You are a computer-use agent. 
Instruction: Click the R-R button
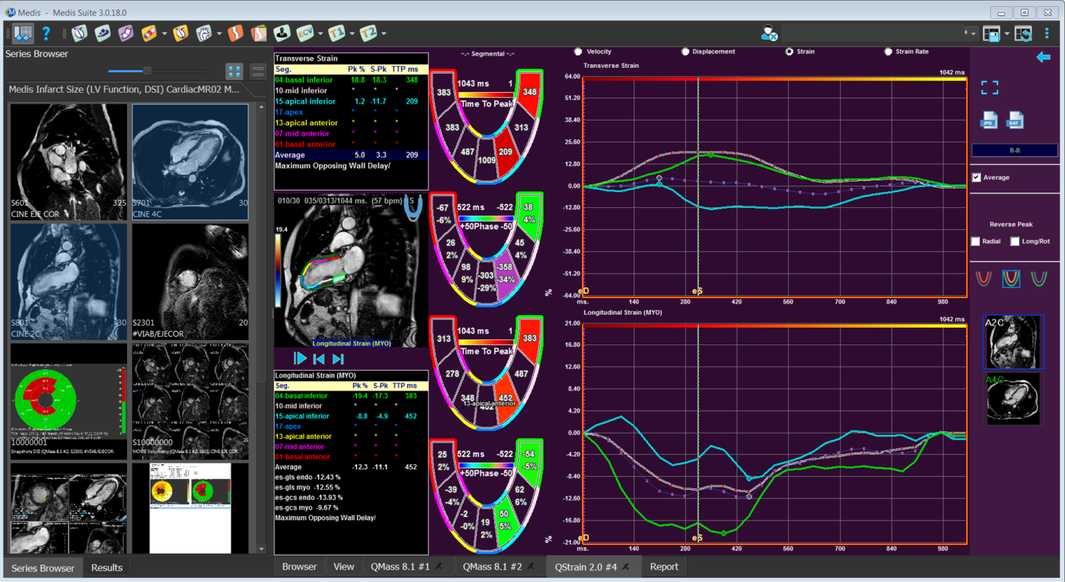click(1014, 150)
